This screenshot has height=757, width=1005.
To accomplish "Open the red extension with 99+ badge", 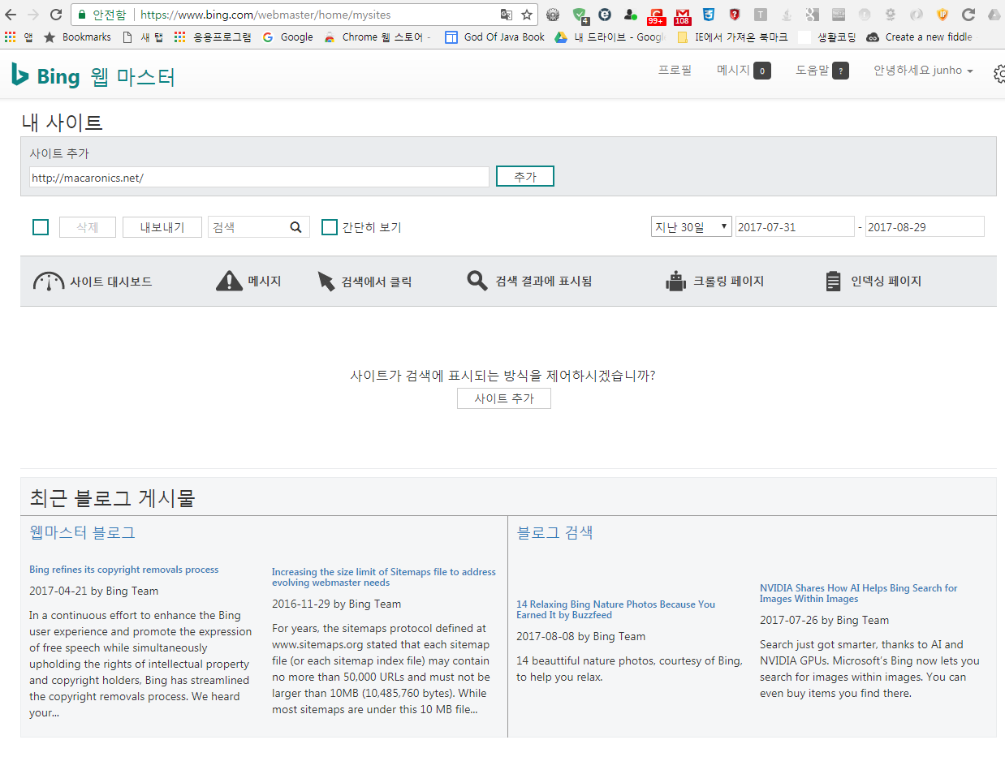I will [656, 15].
